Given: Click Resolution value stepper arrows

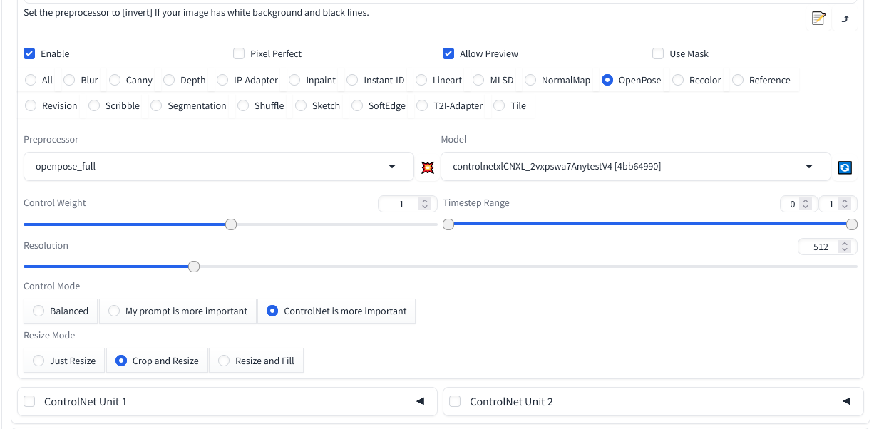Looking at the screenshot, I should pos(845,247).
